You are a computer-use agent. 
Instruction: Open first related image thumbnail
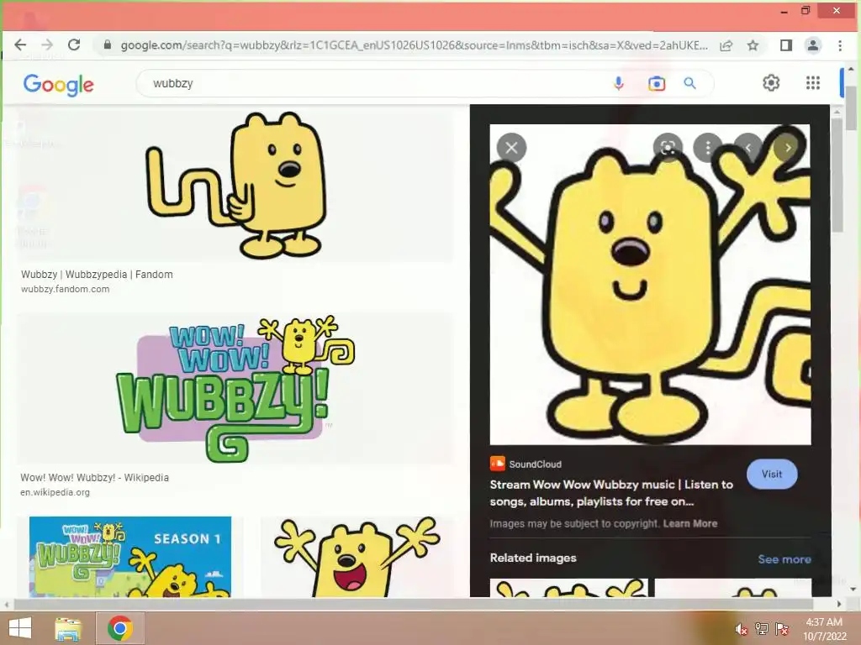[x=568, y=587]
